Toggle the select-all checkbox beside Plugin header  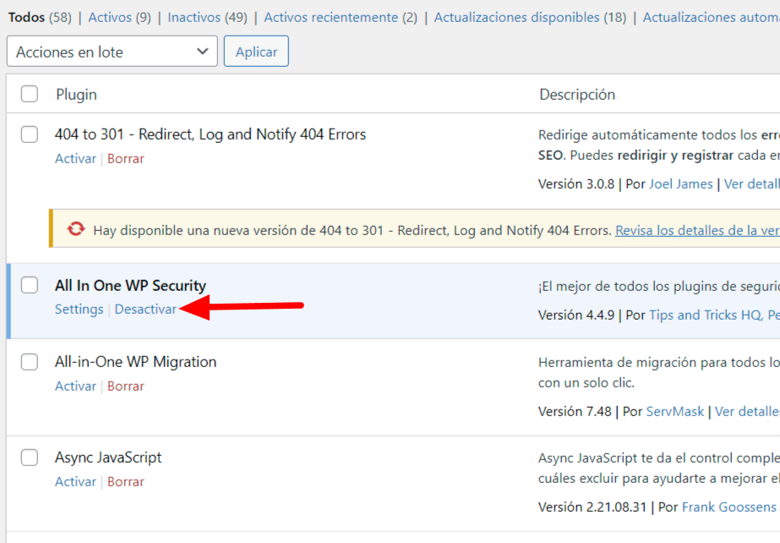(x=30, y=94)
